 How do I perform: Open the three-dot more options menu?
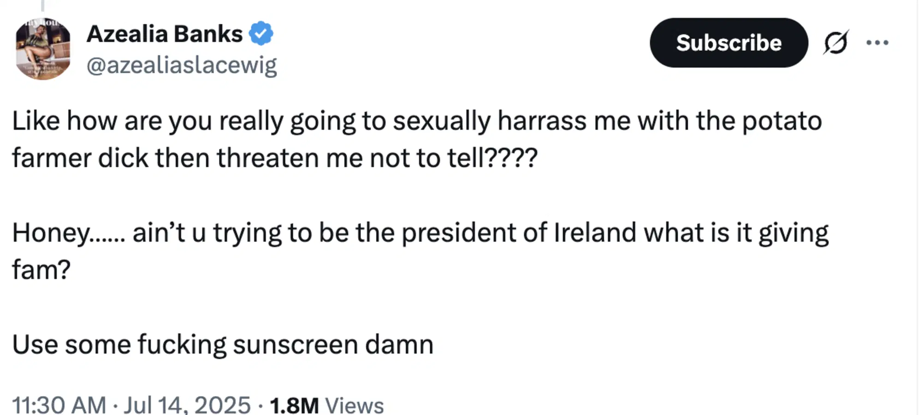point(877,43)
